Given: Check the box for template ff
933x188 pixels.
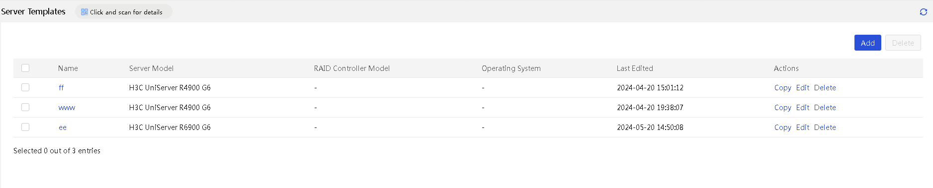Looking at the screenshot, I should (25, 87).
